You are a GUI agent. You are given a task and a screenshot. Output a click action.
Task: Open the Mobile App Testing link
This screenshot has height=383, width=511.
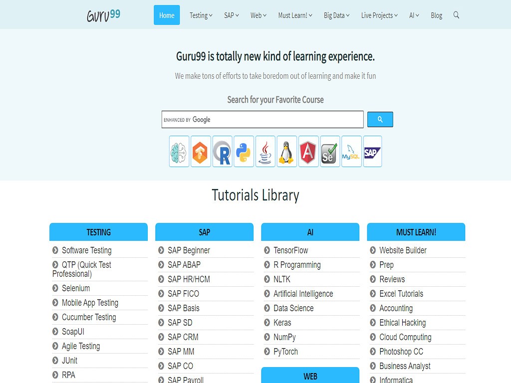(x=90, y=303)
